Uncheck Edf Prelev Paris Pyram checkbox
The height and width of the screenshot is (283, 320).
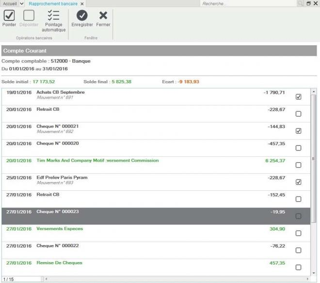pos(298,182)
